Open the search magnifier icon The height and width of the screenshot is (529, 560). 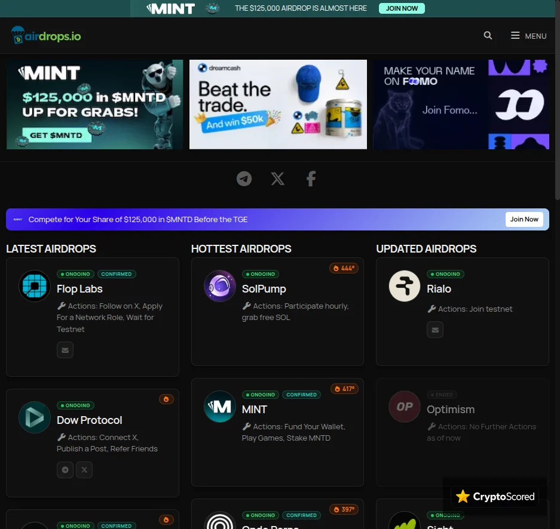pyautogui.click(x=488, y=35)
